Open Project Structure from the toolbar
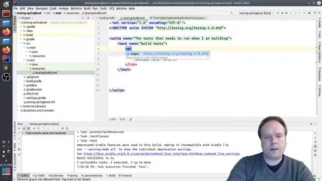The height and width of the screenshot is (181, 322). click(x=309, y=13)
